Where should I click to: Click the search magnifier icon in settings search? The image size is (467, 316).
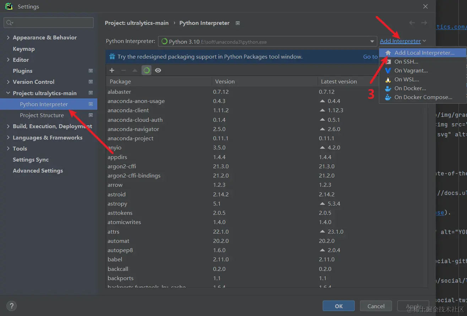coord(10,23)
